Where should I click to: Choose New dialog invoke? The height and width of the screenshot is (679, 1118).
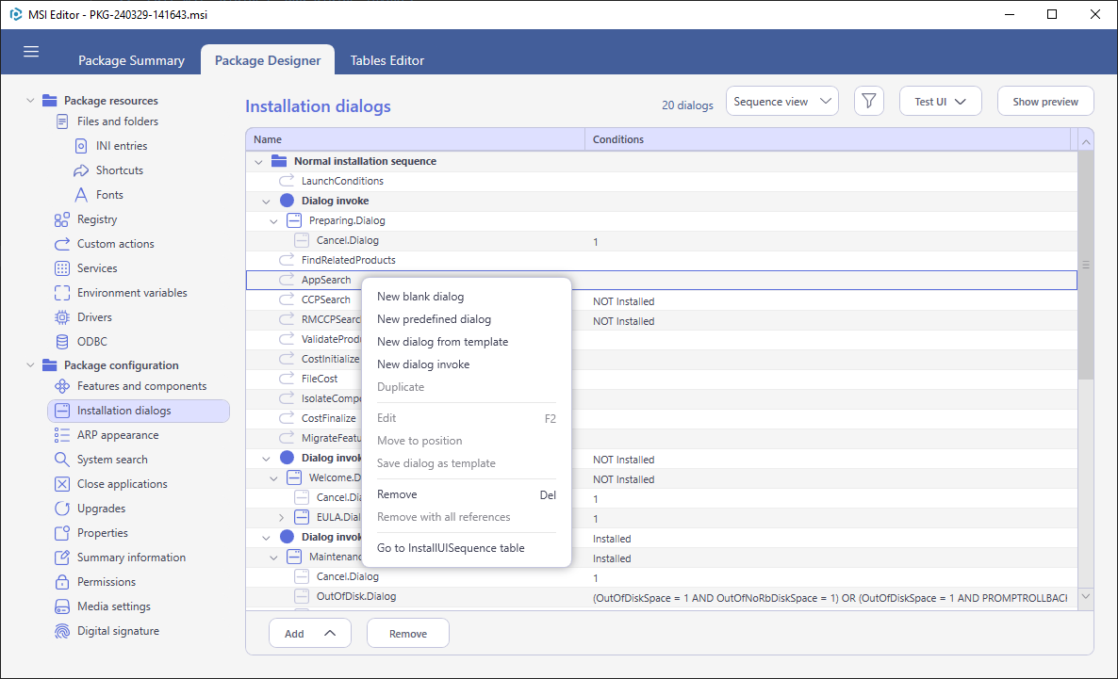(x=423, y=364)
